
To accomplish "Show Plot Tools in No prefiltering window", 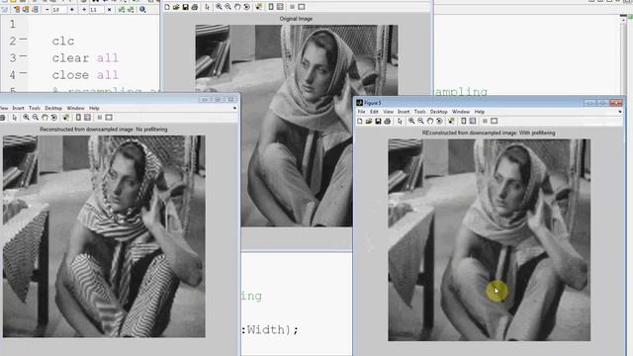I will pos(109,118).
